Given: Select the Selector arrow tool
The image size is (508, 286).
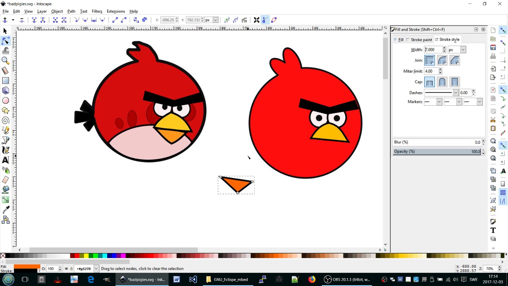Looking at the screenshot, I should point(6,31).
